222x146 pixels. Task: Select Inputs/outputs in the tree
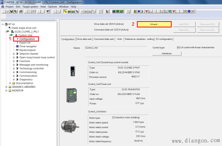click(x=28, y=50)
